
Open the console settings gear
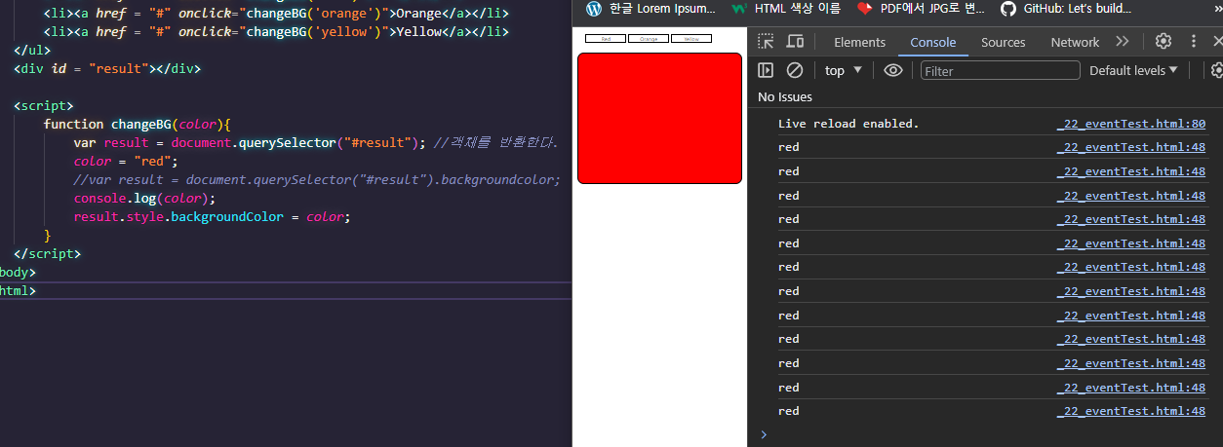(1217, 70)
